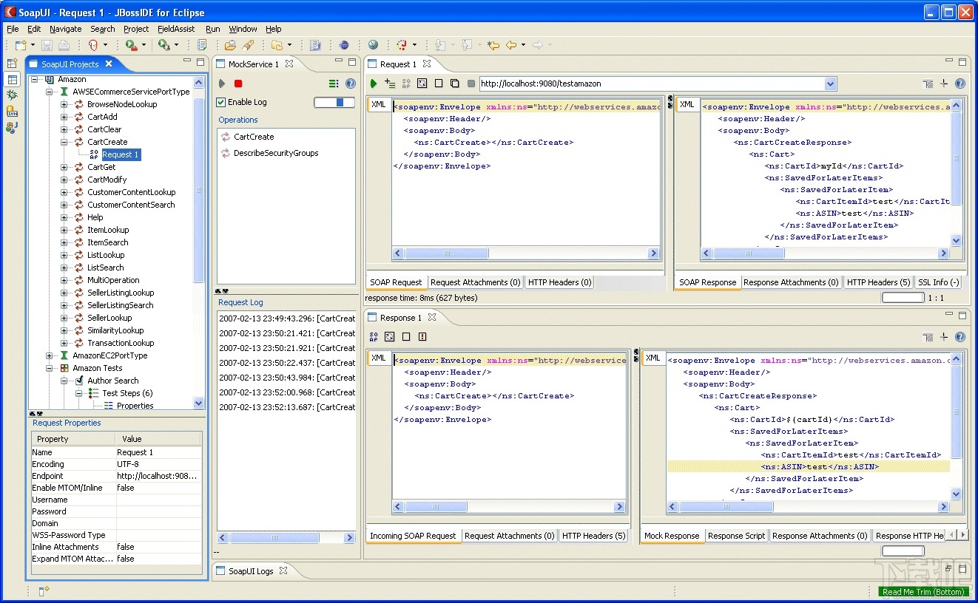Switch to the HTTP Headers (5) tab

pyautogui.click(x=878, y=282)
